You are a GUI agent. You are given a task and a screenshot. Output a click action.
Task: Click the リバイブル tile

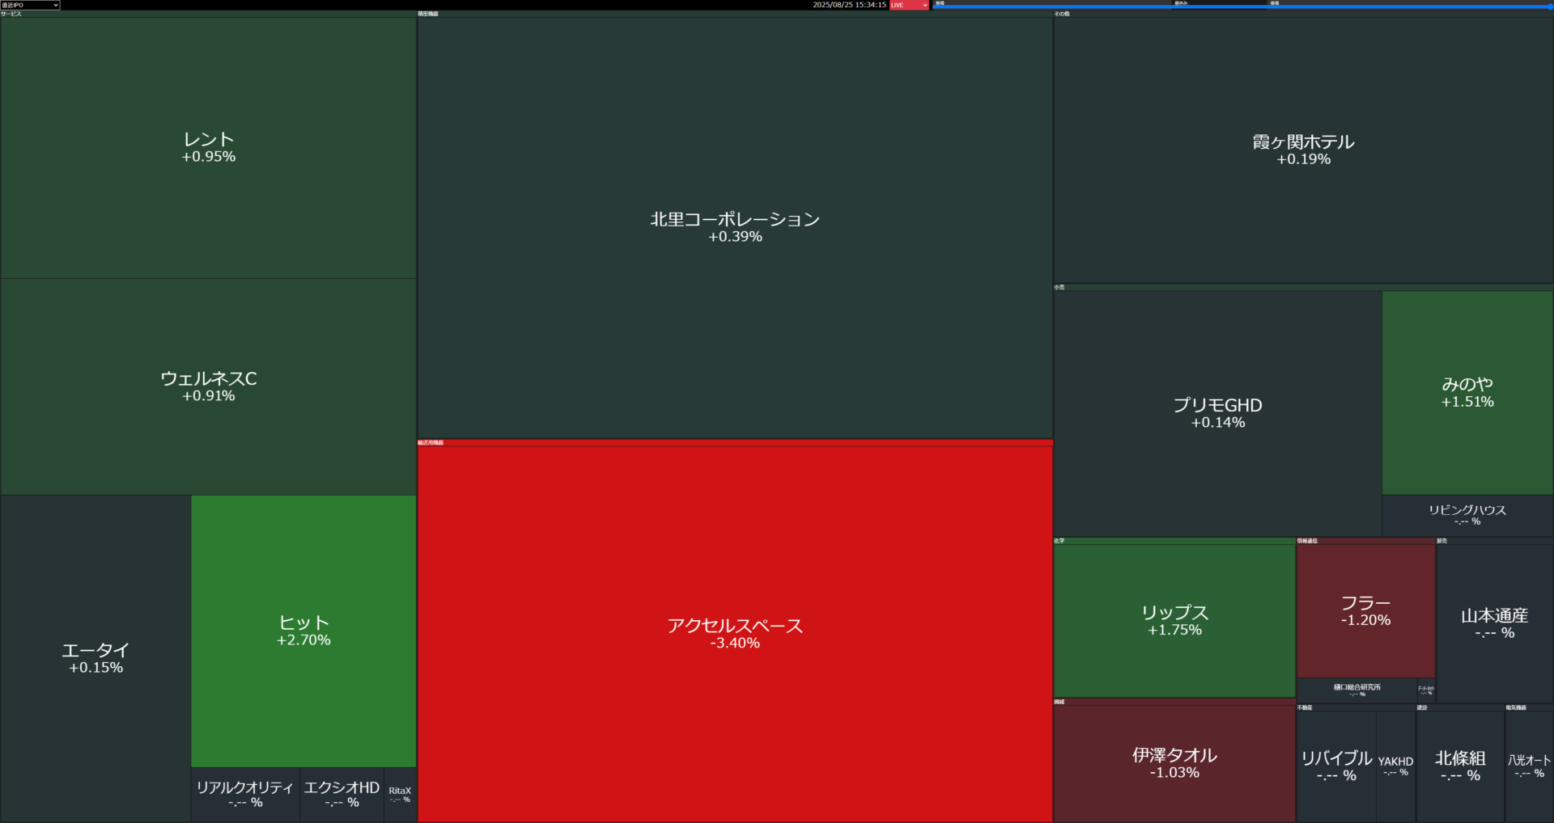point(1336,766)
